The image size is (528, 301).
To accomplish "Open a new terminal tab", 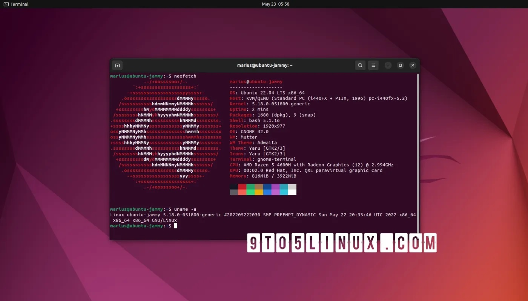I will pyautogui.click(x=117, y=65).
